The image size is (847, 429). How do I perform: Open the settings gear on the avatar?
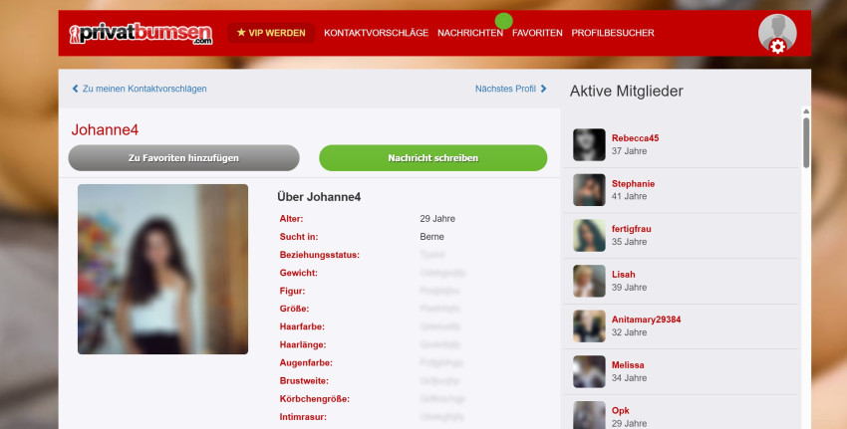pyautogui.click(x=777, y=46)
